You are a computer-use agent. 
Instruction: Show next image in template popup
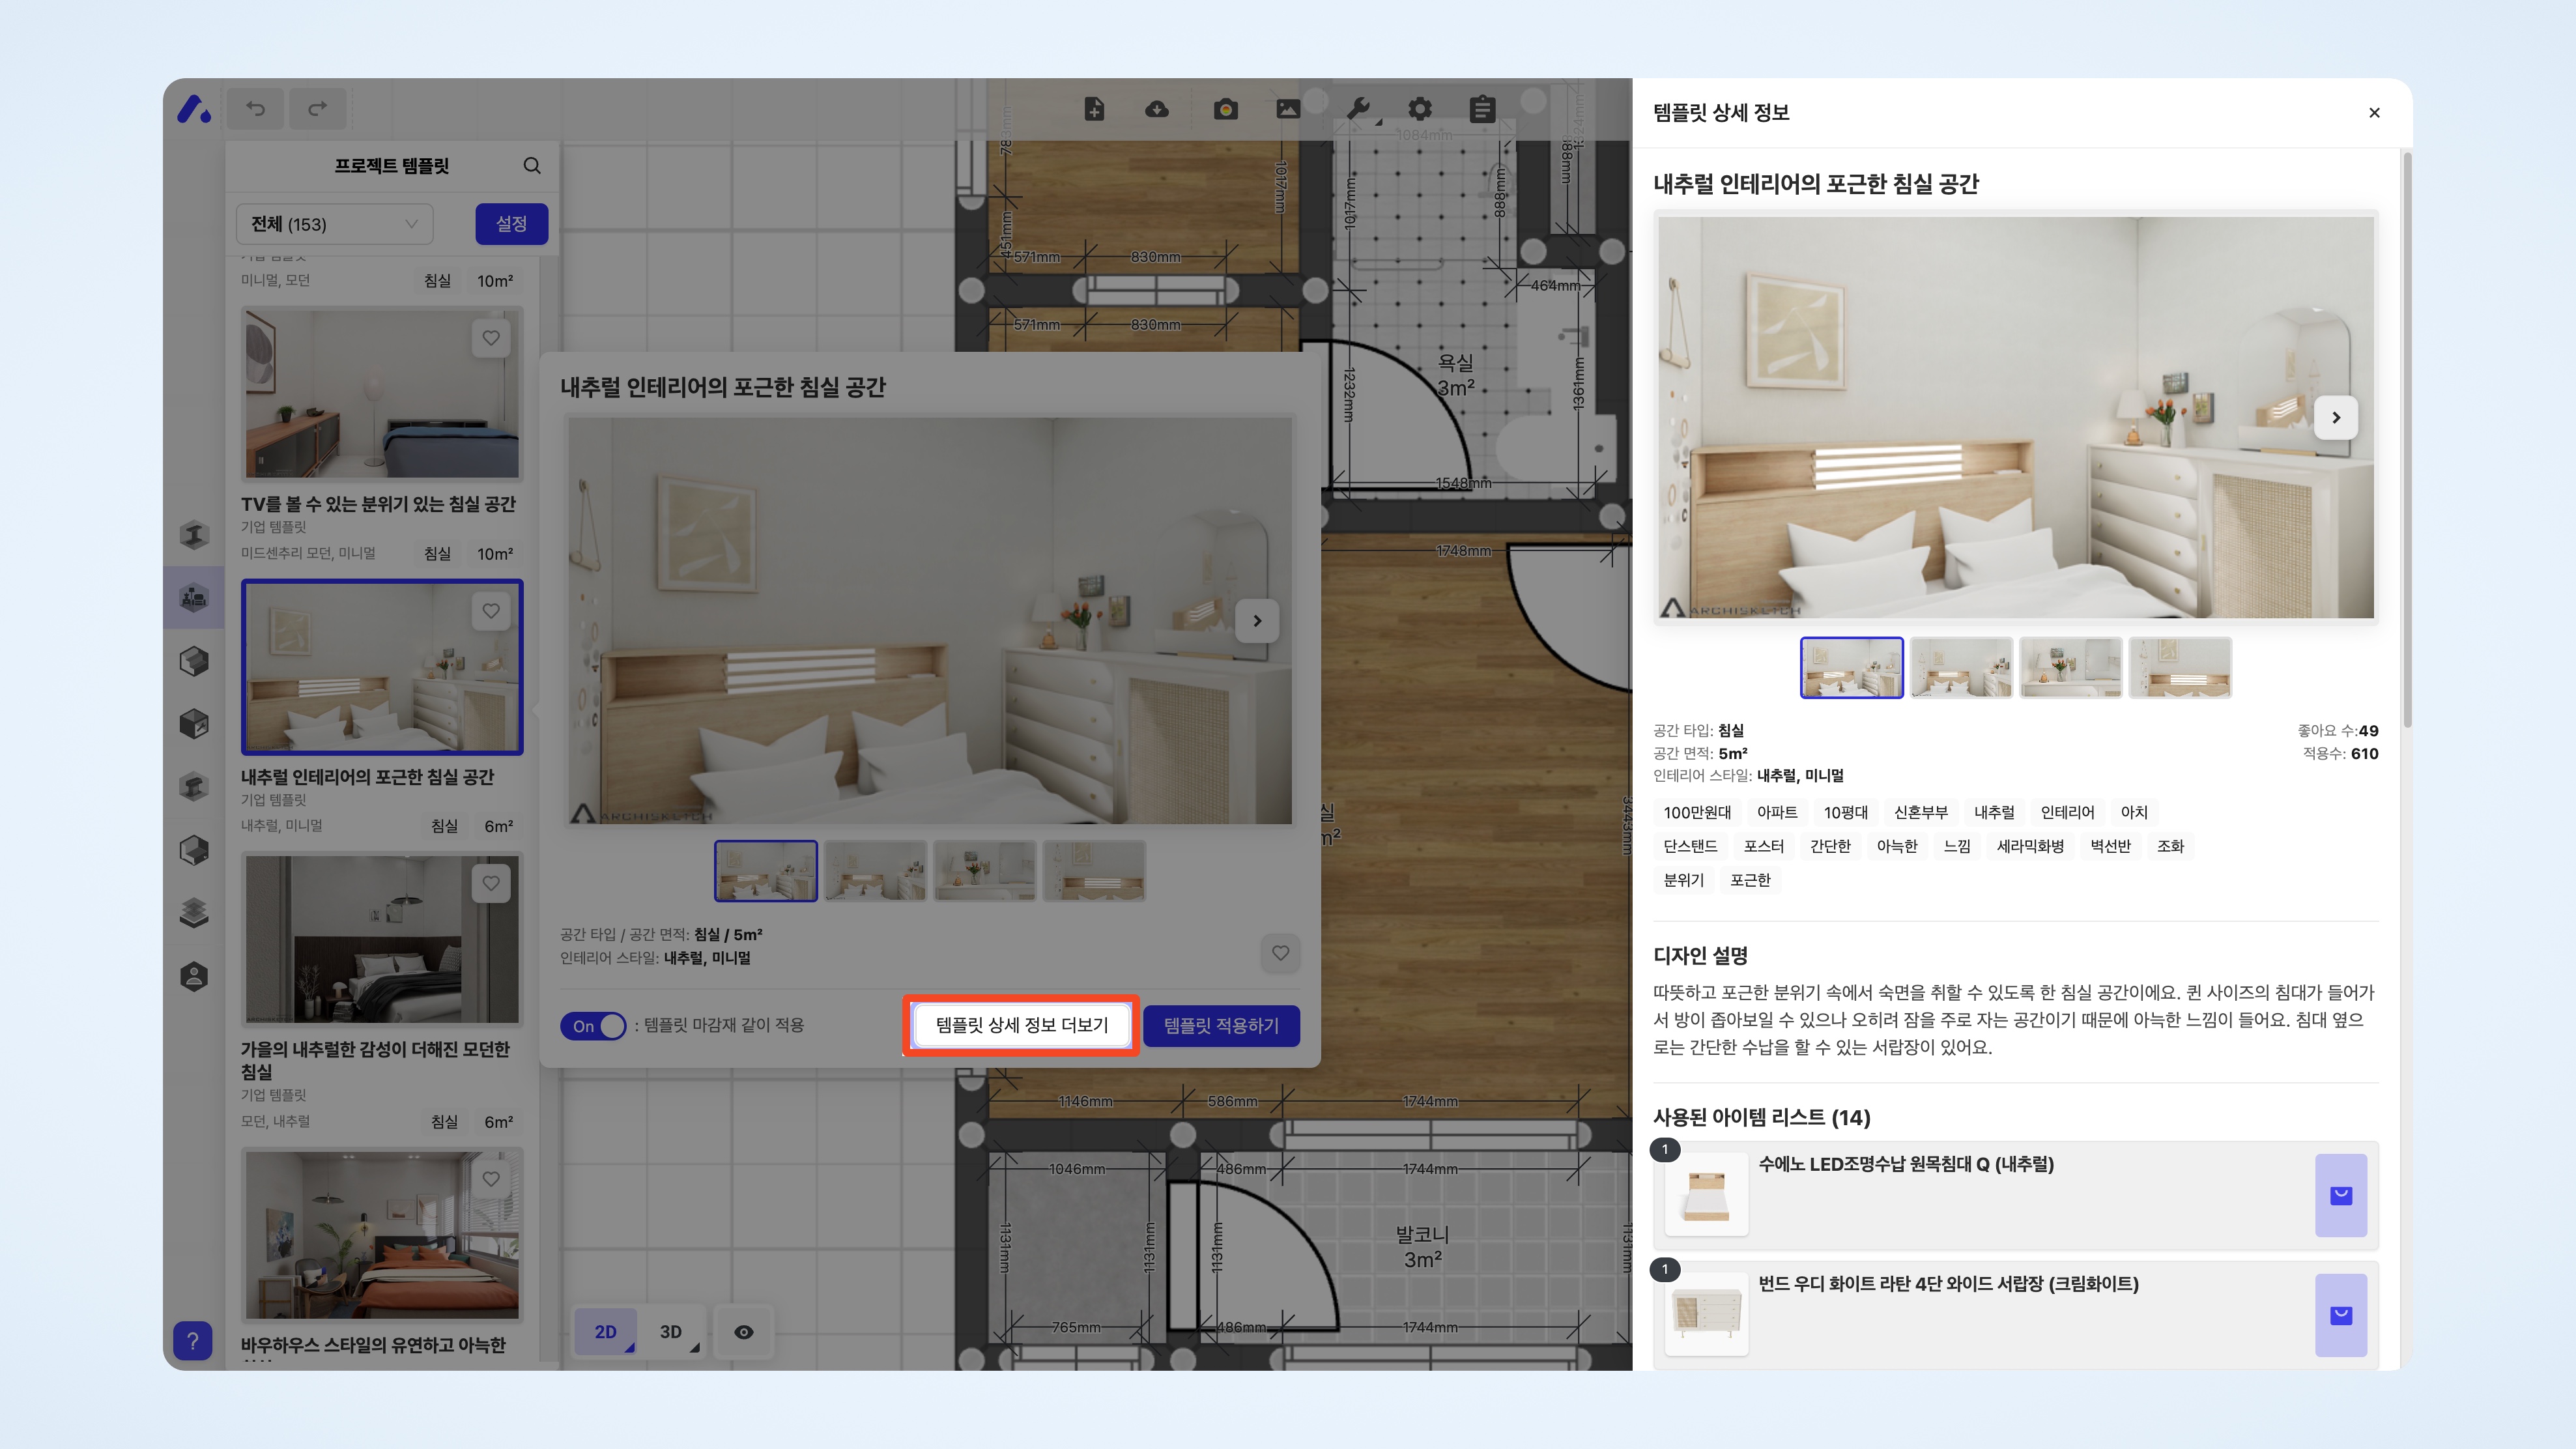point(1257,621)
